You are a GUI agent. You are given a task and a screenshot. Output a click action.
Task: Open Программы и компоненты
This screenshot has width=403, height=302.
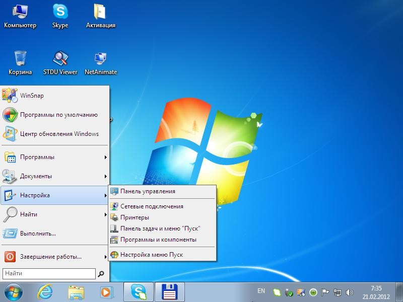(162, 240)
